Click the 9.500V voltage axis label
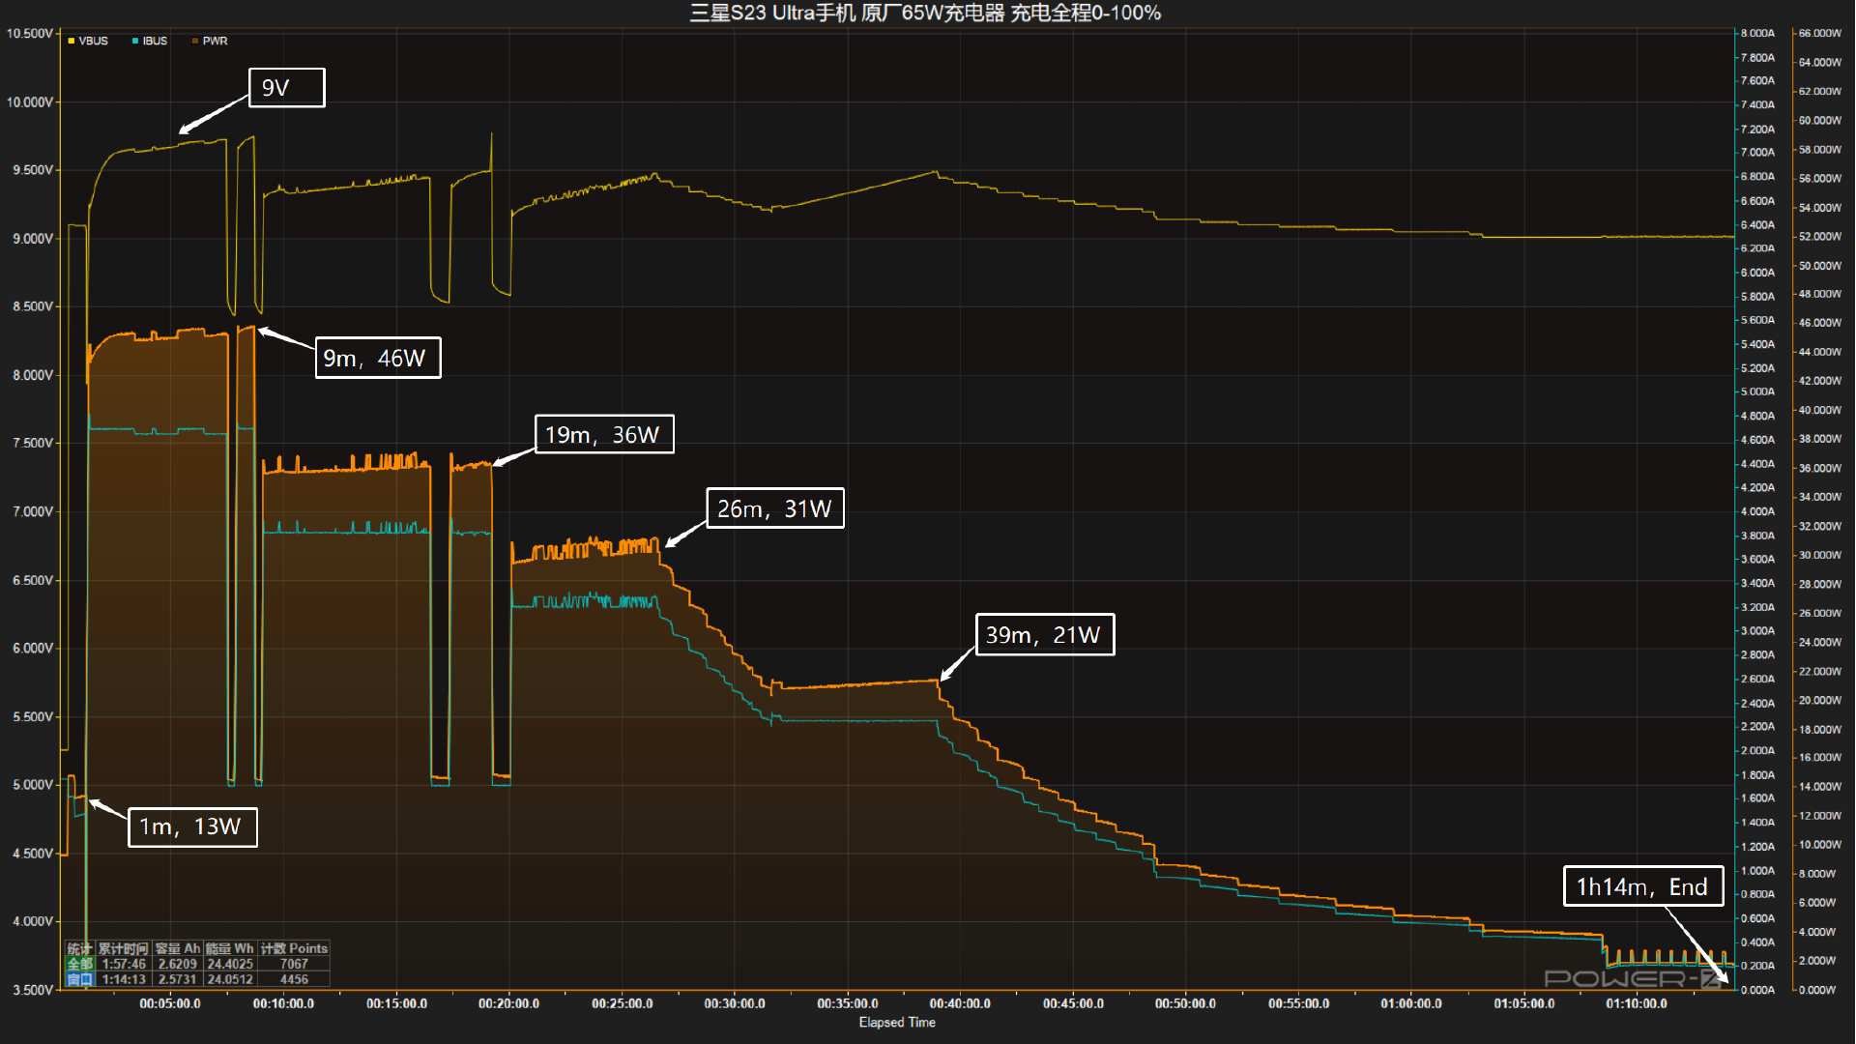Viewport: 1856px width, 1044px height. pyautogui.click(x=32, y=170)
